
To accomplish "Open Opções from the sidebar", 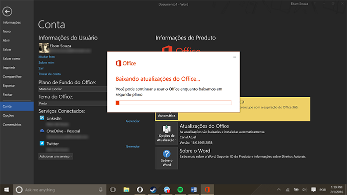I will point(8,116).
